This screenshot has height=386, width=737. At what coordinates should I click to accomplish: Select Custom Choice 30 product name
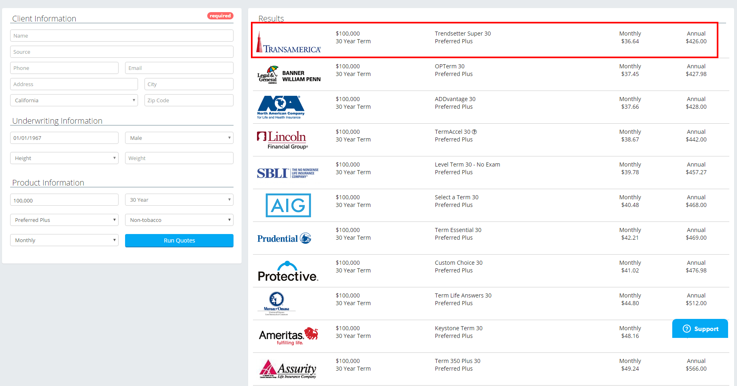coord(459,263)
